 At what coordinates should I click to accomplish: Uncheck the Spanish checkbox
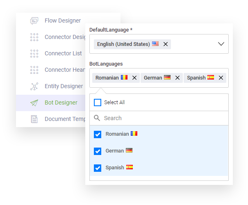pyautogui.click(x=98, y=168)
